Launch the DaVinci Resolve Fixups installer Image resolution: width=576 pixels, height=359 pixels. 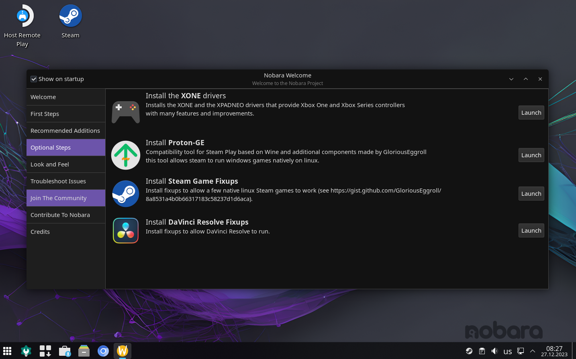[x=531, y=231]
